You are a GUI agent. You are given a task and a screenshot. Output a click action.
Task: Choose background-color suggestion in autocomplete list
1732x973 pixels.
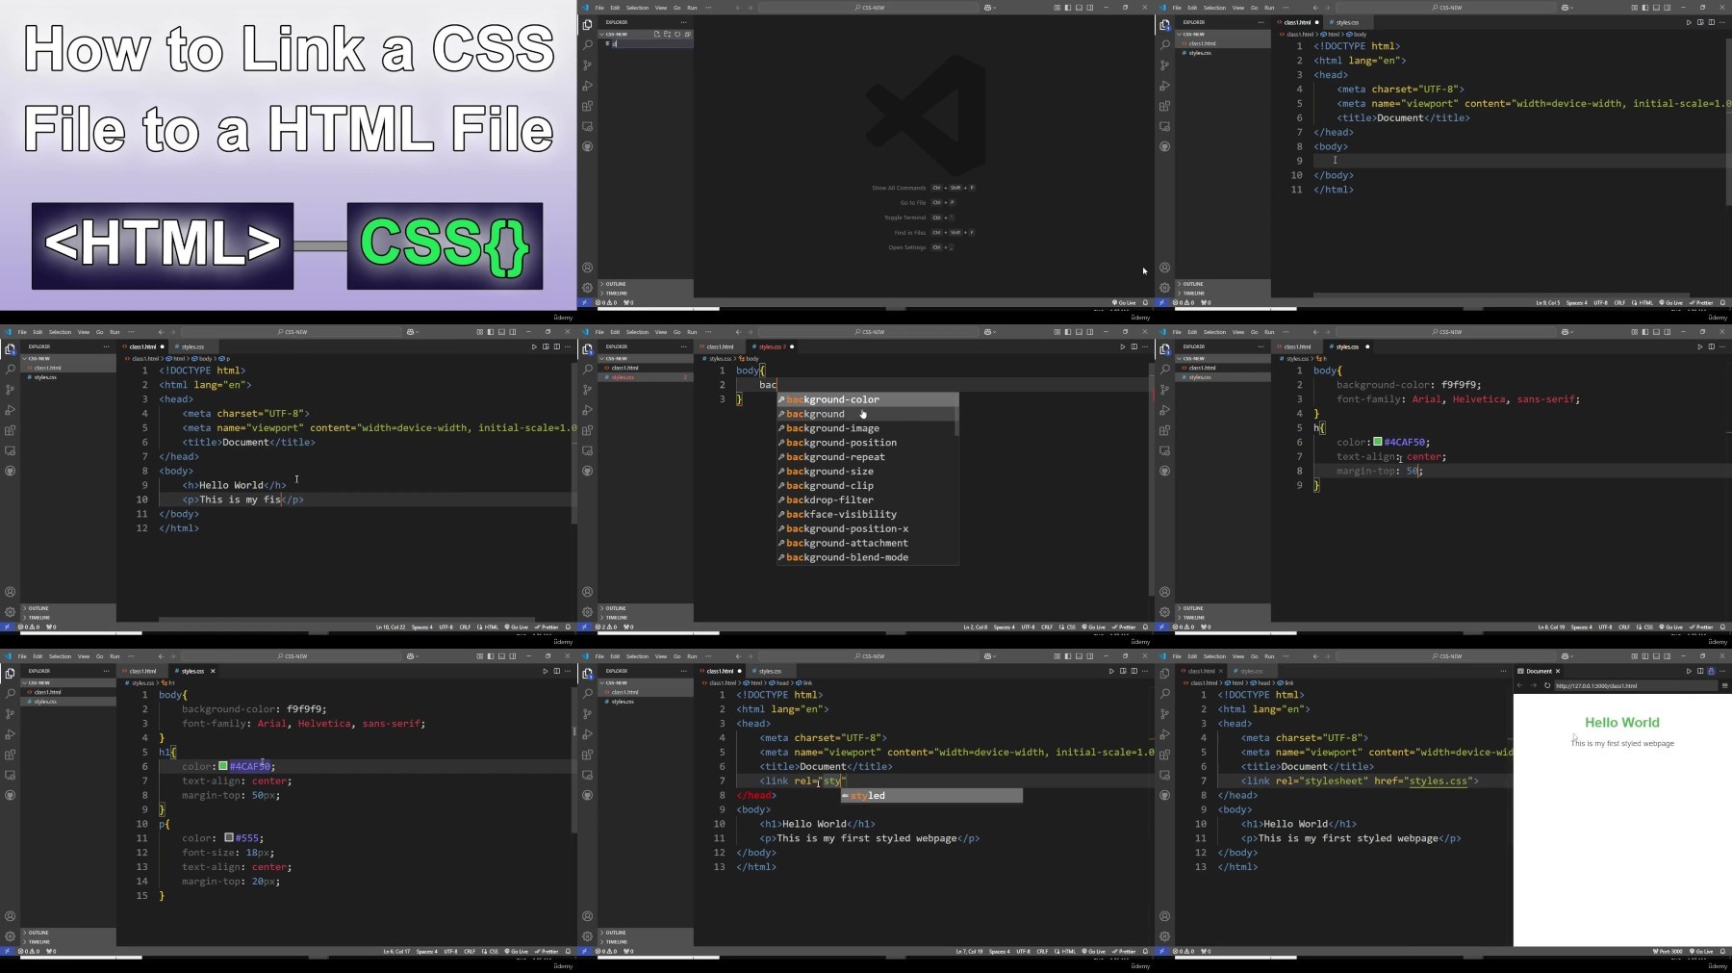tap(867, 399)
